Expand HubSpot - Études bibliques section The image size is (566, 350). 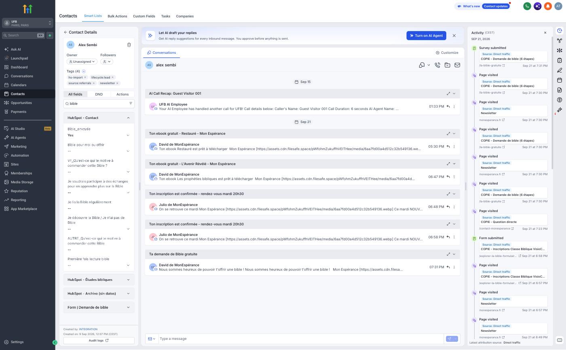99,280
